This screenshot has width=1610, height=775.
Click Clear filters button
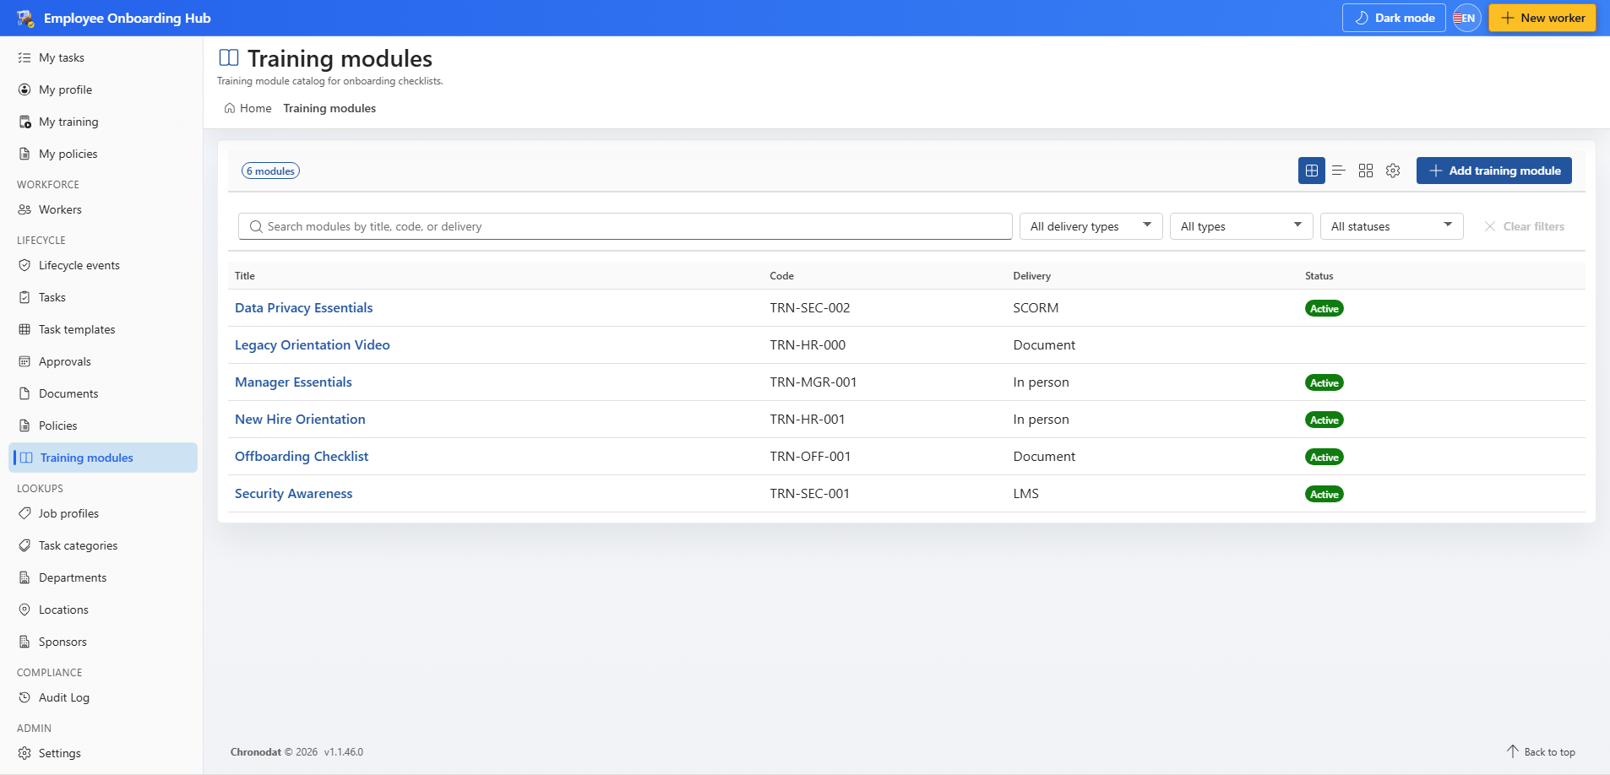pos(1525,226)
